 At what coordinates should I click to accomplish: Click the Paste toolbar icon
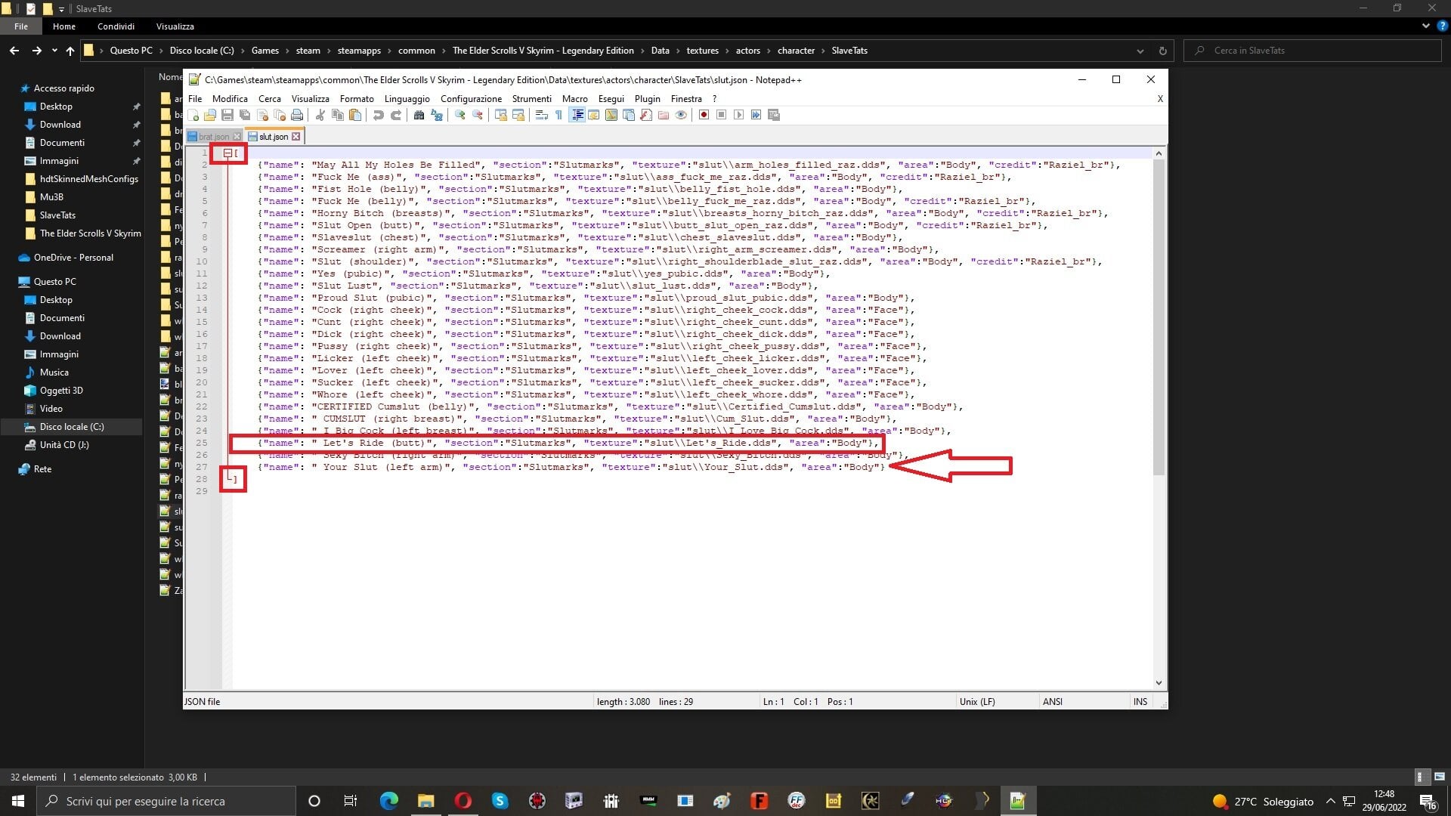pos(355,115)
